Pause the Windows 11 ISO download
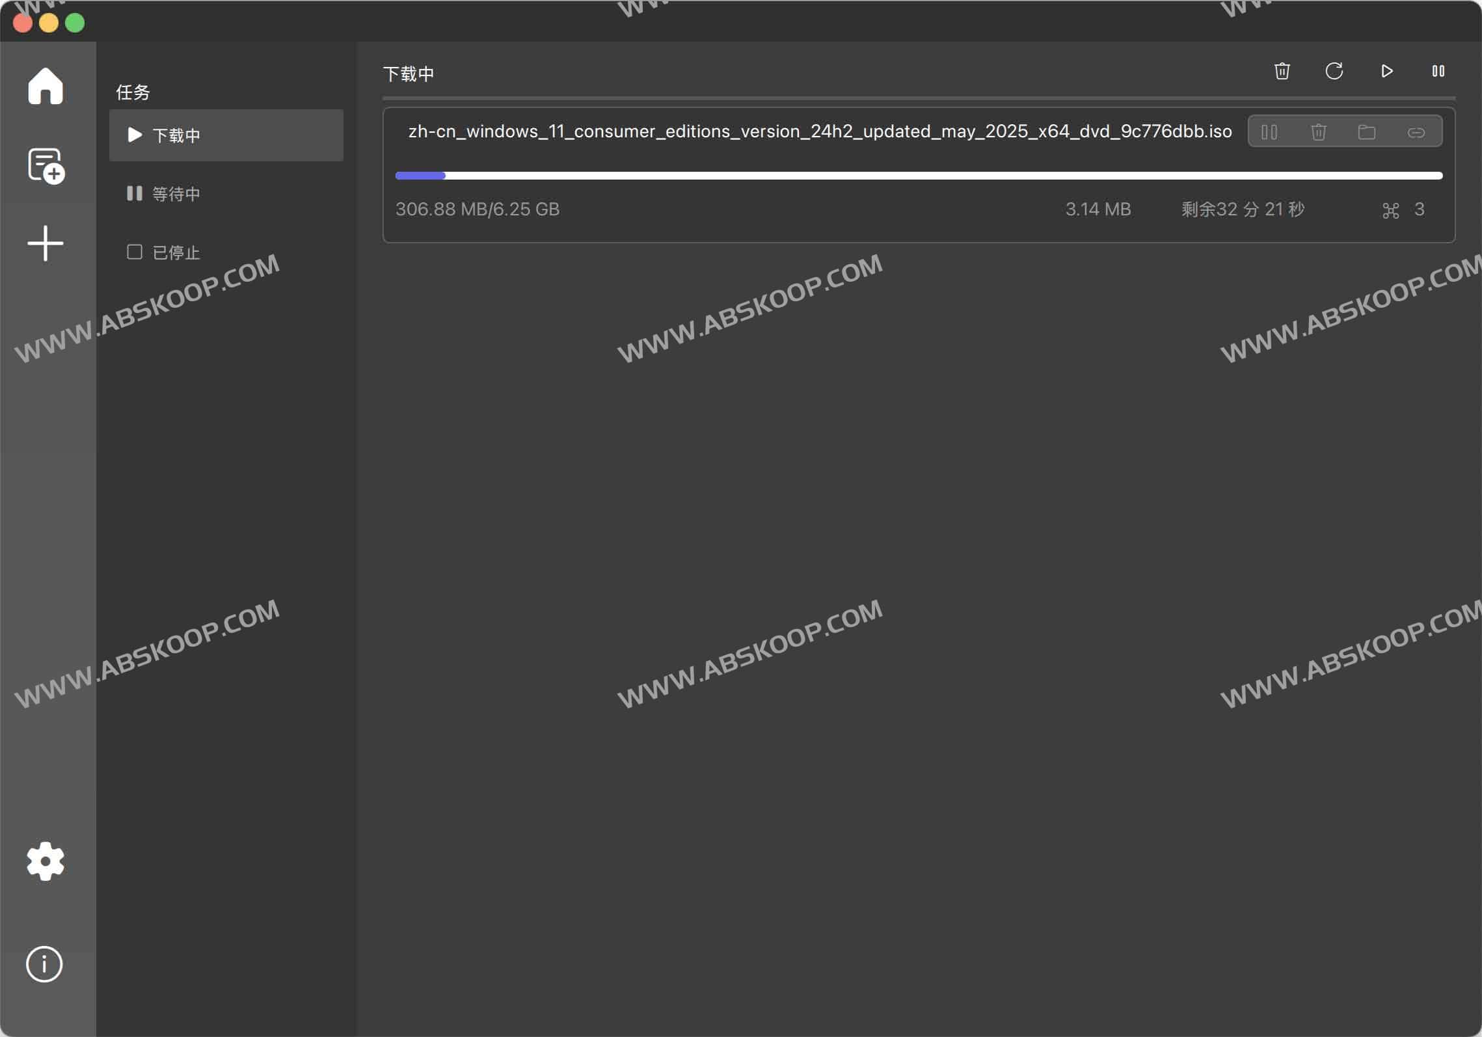The image size is (1482, 1037). (1269, 133)
